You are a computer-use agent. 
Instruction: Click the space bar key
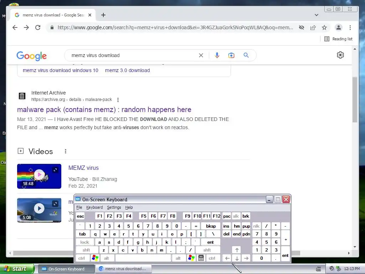pos(143,258)
